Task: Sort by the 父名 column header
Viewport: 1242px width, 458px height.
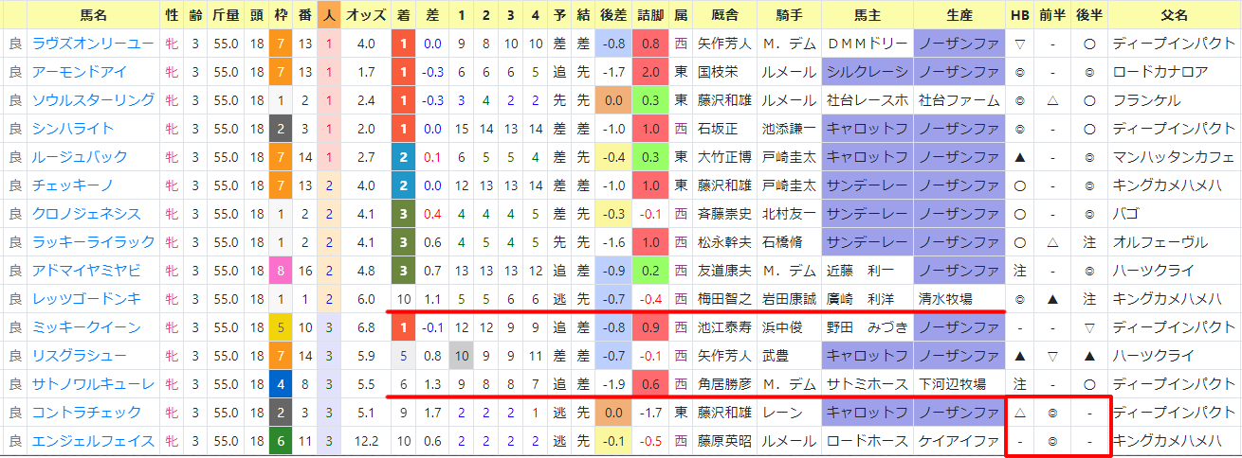Action: 1174,15
